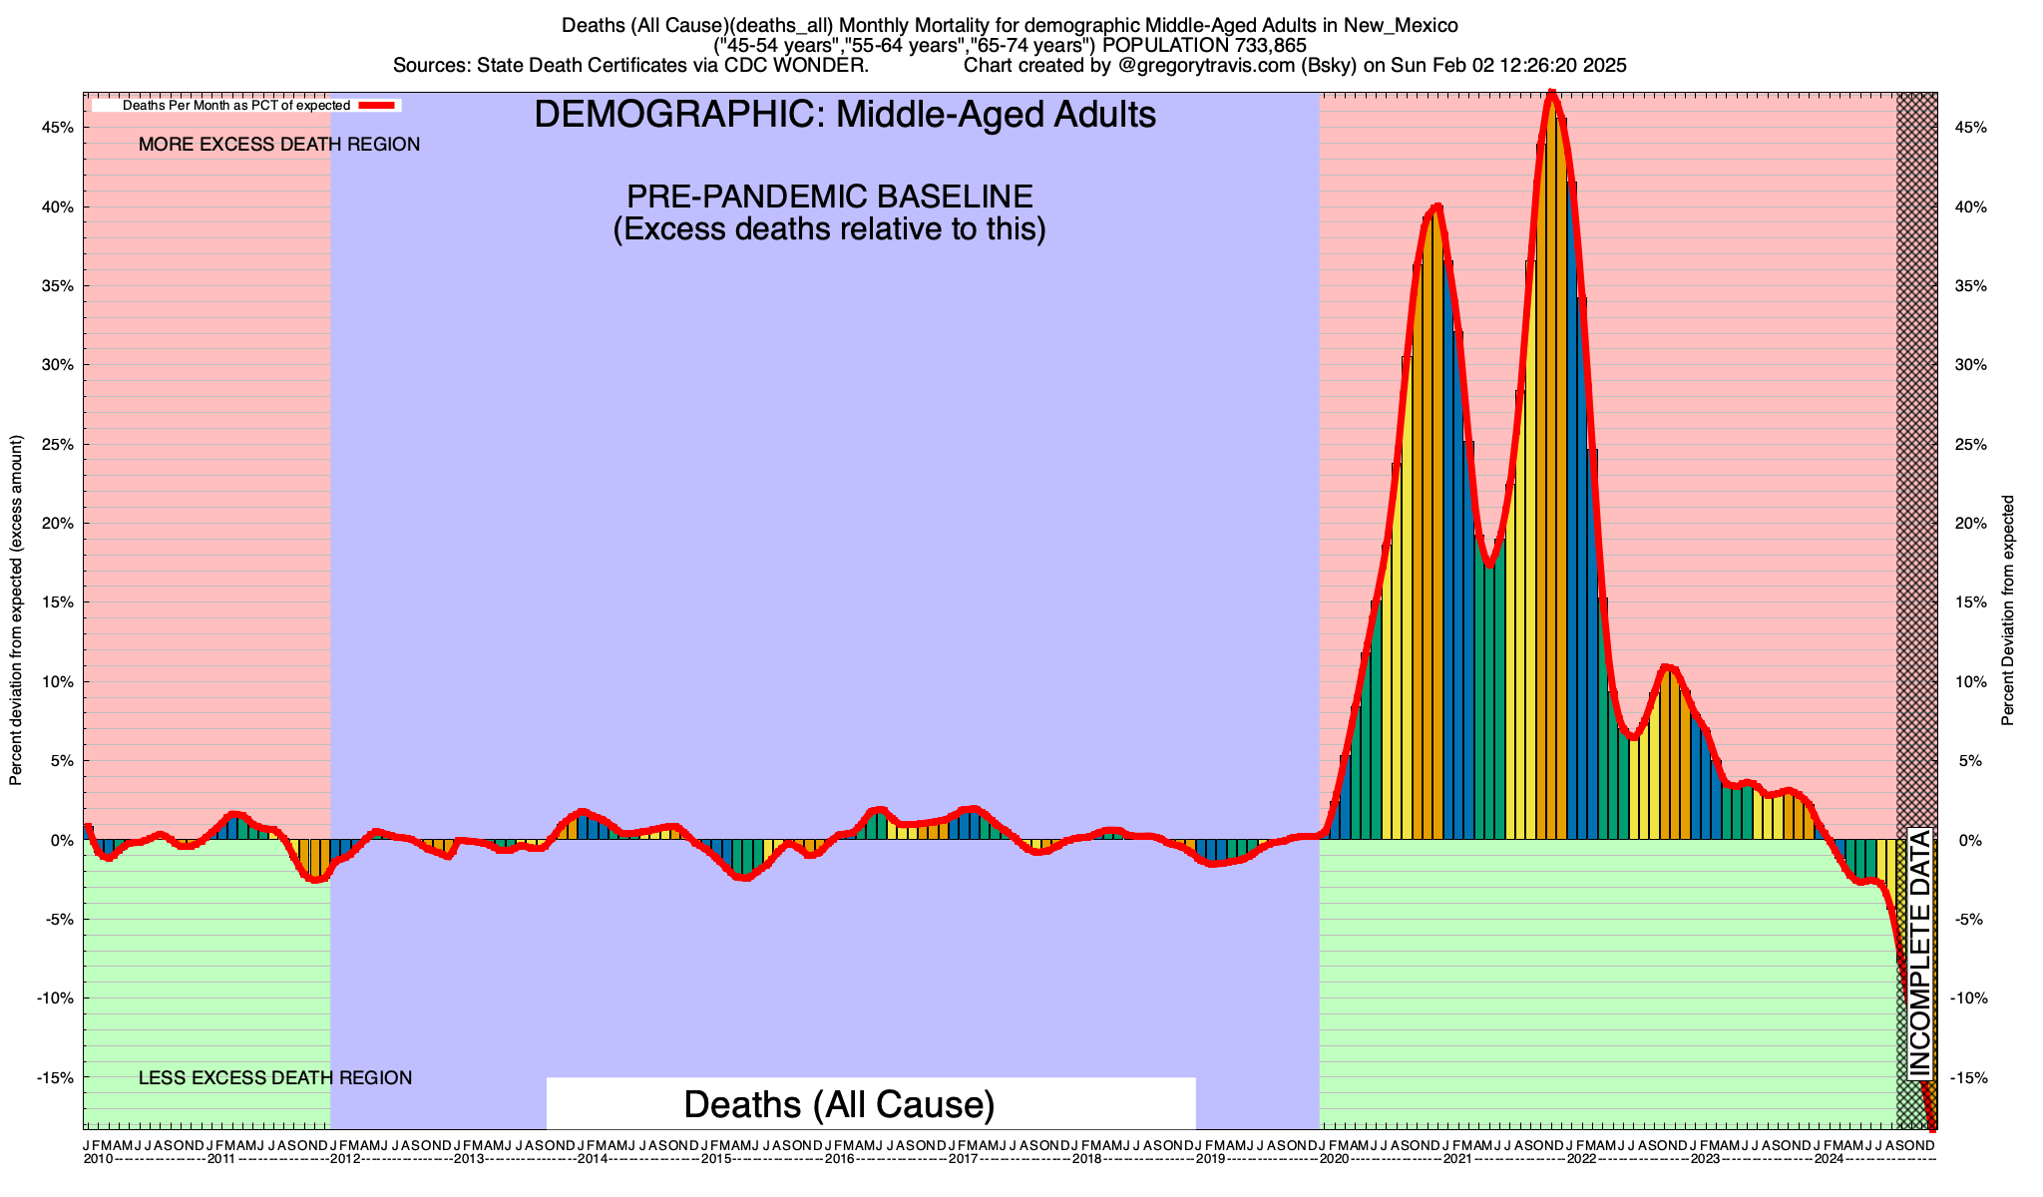The image size is (2043, 1197).
Task: Click the 'DEMOGRAPHIC: Middle-Aged Adults' title
Action: coord(845,115)
